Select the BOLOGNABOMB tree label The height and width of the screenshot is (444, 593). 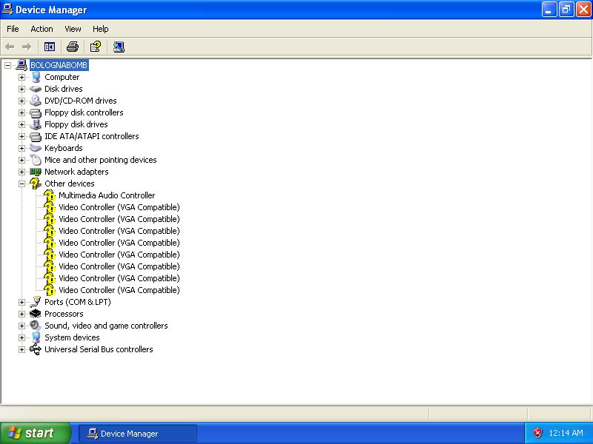[59, 65]
